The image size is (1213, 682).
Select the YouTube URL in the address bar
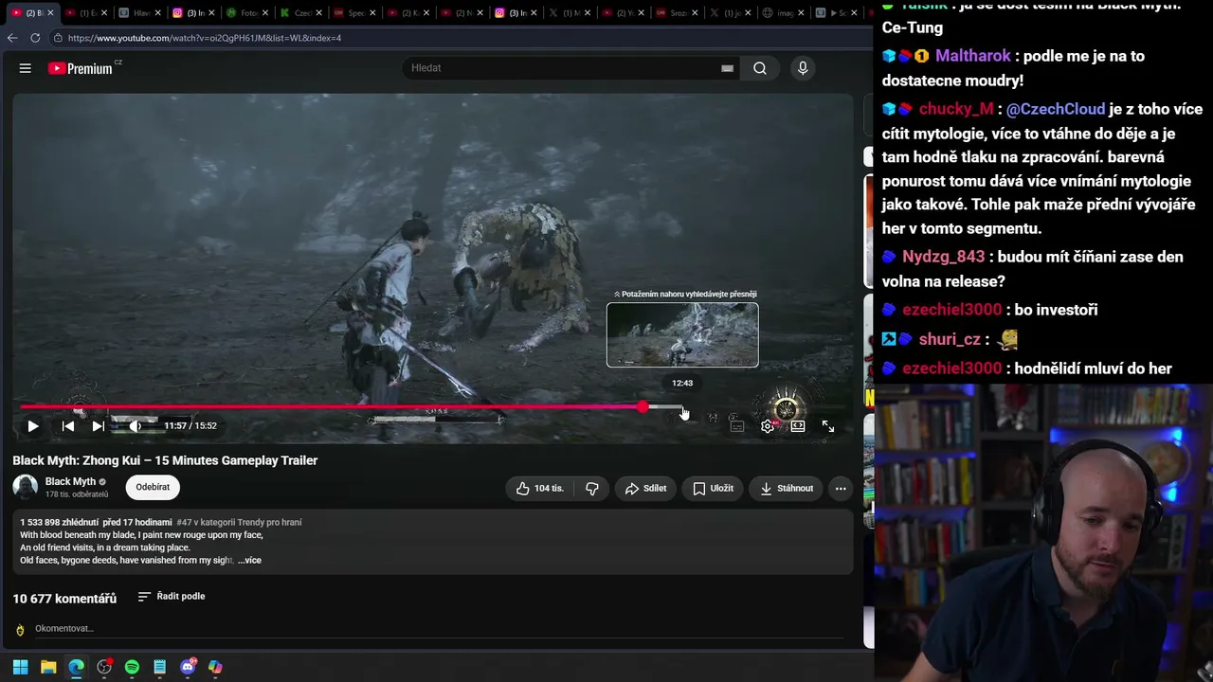coord(205,38)
